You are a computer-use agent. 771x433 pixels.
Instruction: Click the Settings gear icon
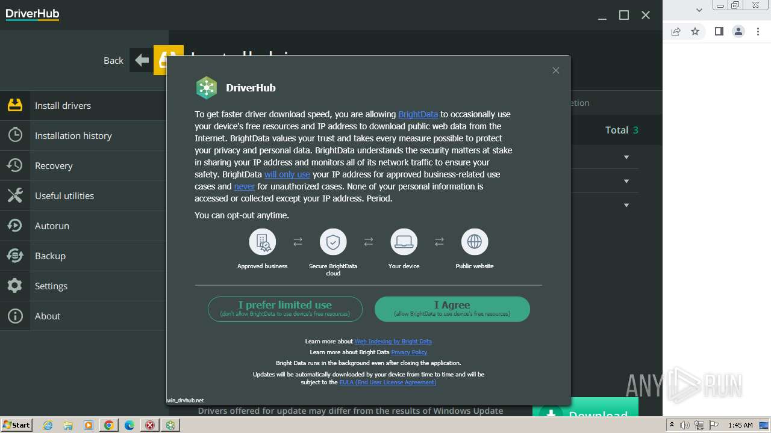[15, 286]
